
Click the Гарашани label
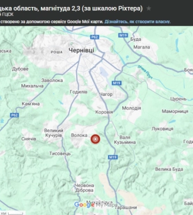pyautogui.click(x=126, y=207)
